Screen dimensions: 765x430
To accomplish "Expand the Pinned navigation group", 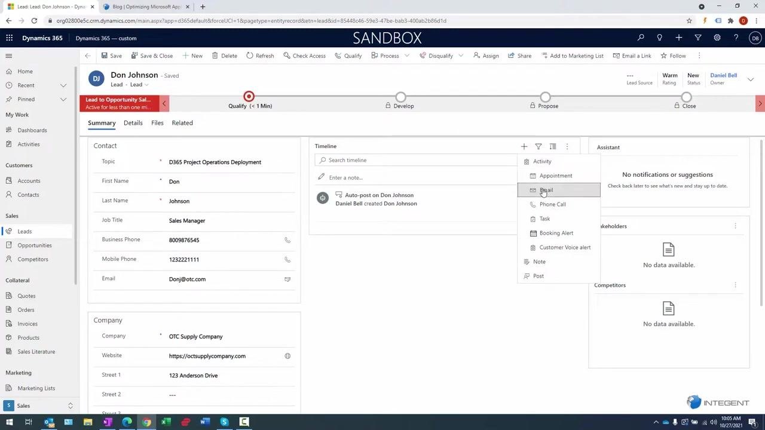I will tap(63, 99).
